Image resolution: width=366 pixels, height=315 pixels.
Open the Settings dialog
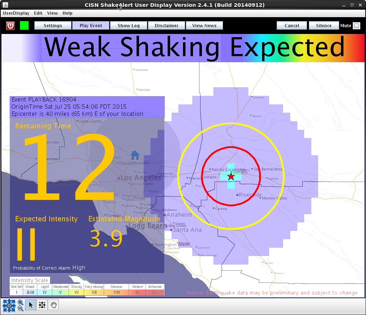pos(53,25)
